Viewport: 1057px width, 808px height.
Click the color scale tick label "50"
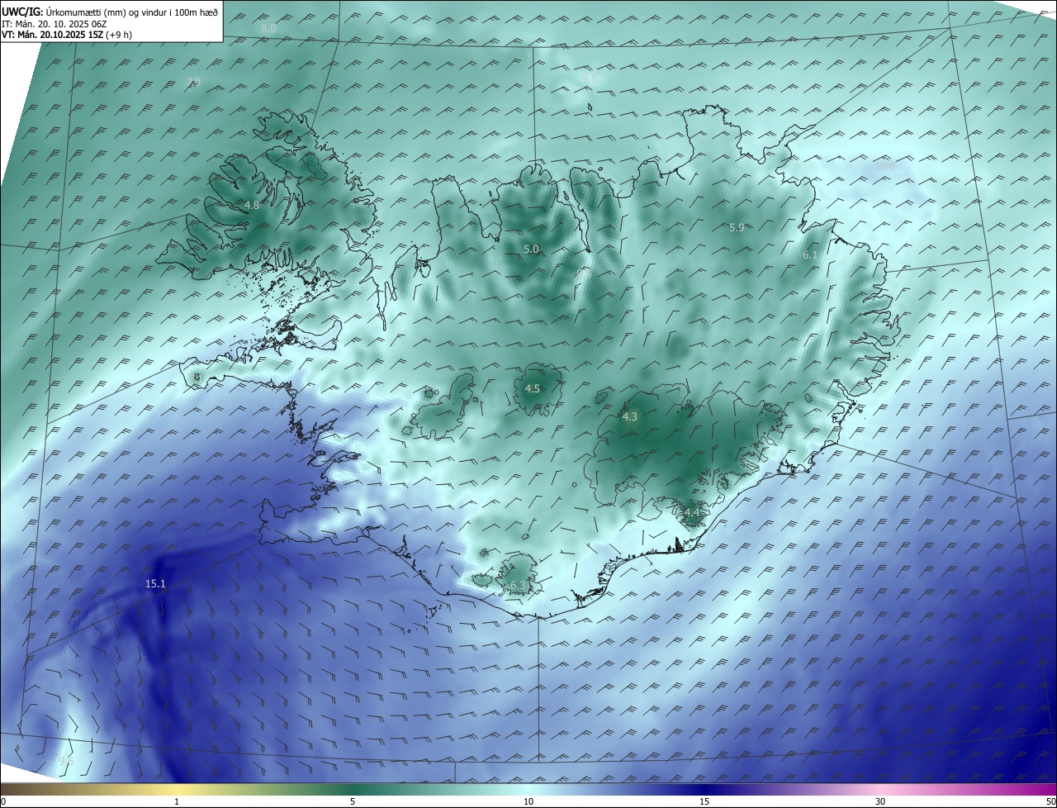click(x=1050, y=801)
